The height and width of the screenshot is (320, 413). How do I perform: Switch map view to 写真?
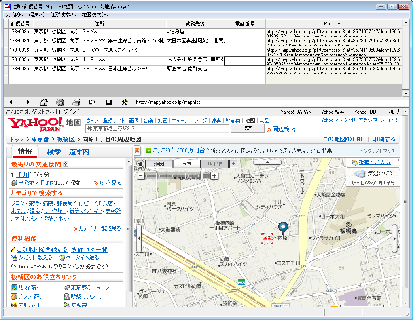click(187, 164)
